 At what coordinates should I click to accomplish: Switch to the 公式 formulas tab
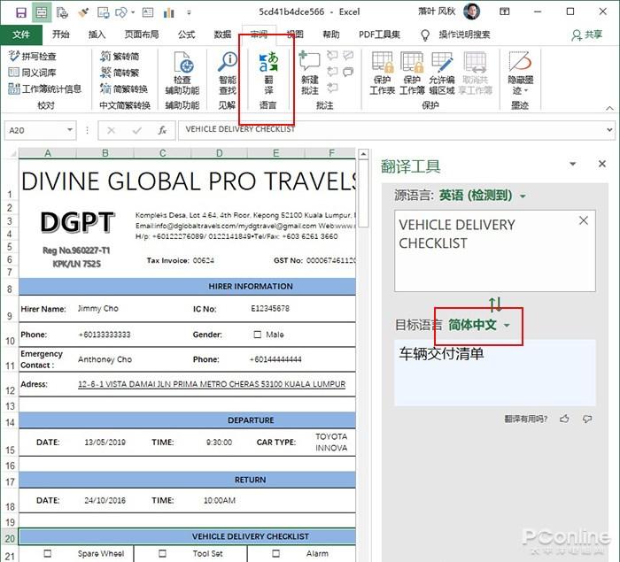[186, 35]
